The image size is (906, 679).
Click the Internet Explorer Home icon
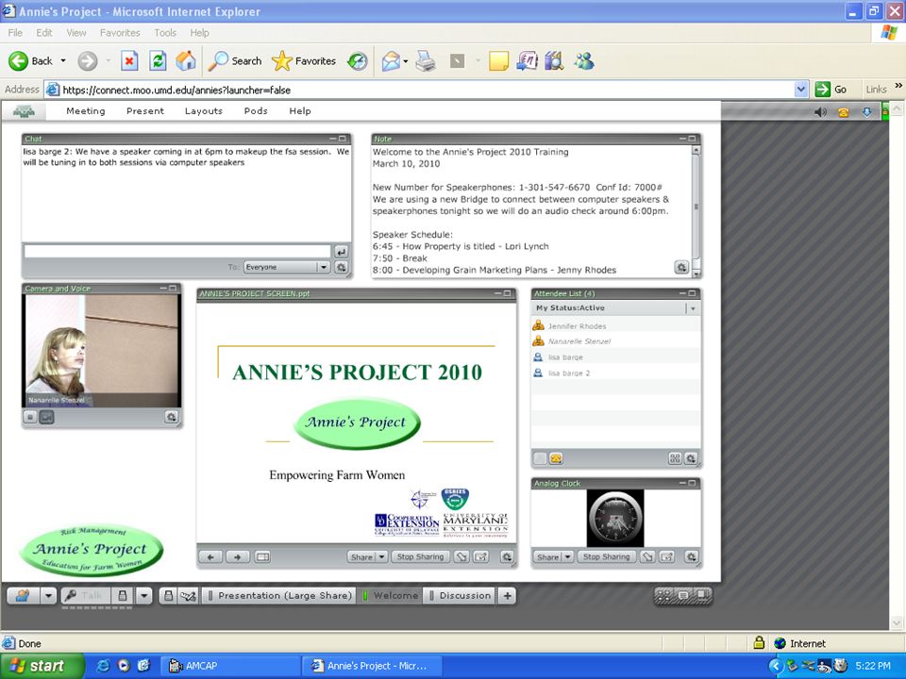pyautogui.click(x=186, y=60)
